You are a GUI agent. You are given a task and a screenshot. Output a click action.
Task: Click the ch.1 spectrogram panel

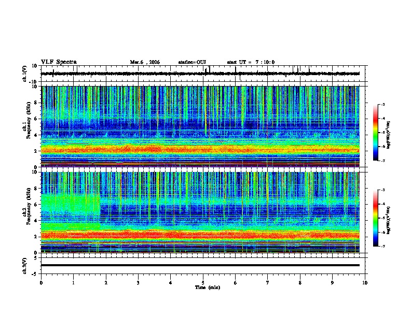click(200, 126)
